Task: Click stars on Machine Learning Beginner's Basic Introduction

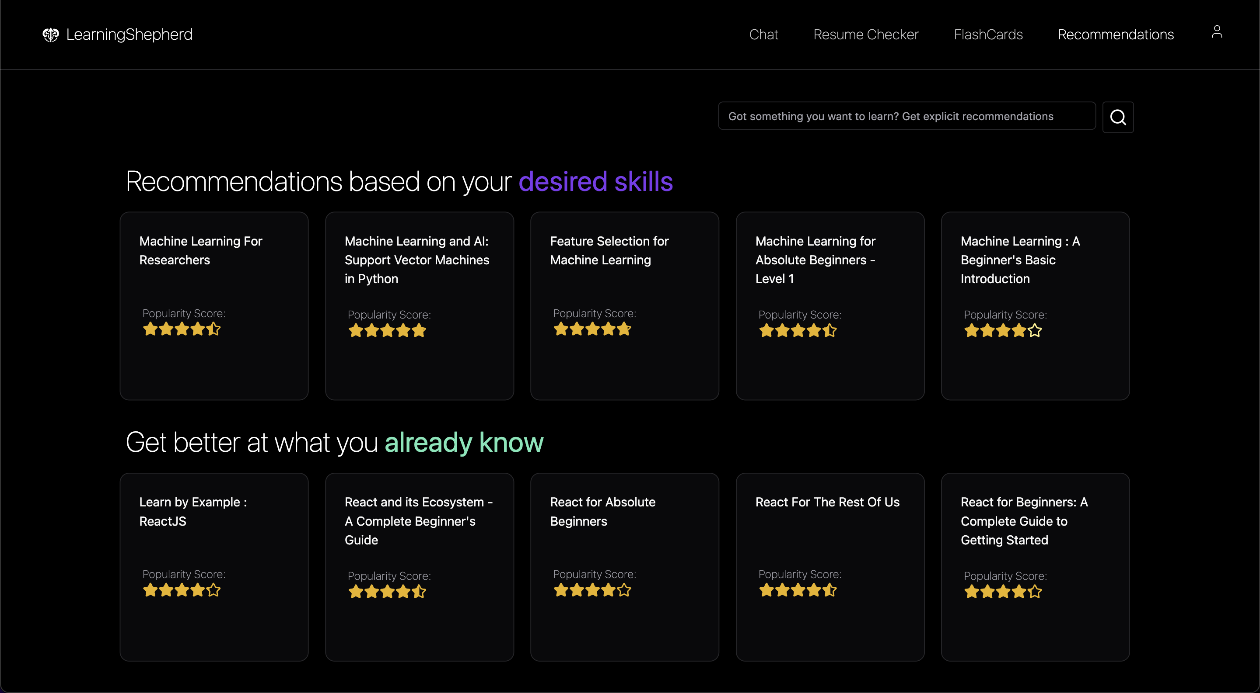Action: click(1003, 331)
